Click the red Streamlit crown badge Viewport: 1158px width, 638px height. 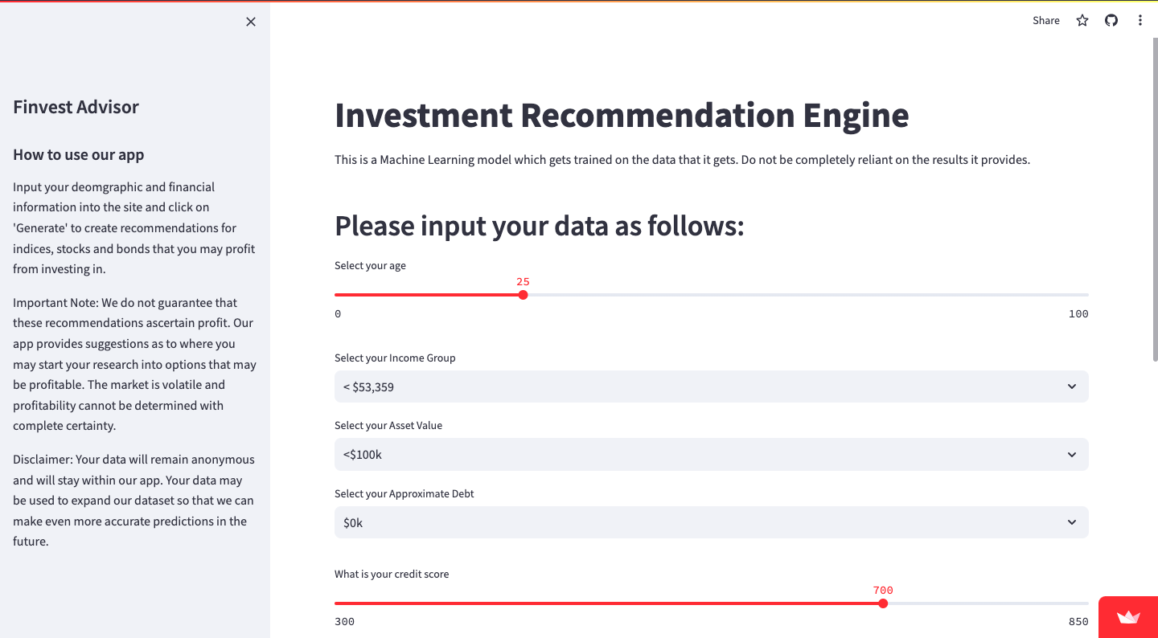(1128, 617)
